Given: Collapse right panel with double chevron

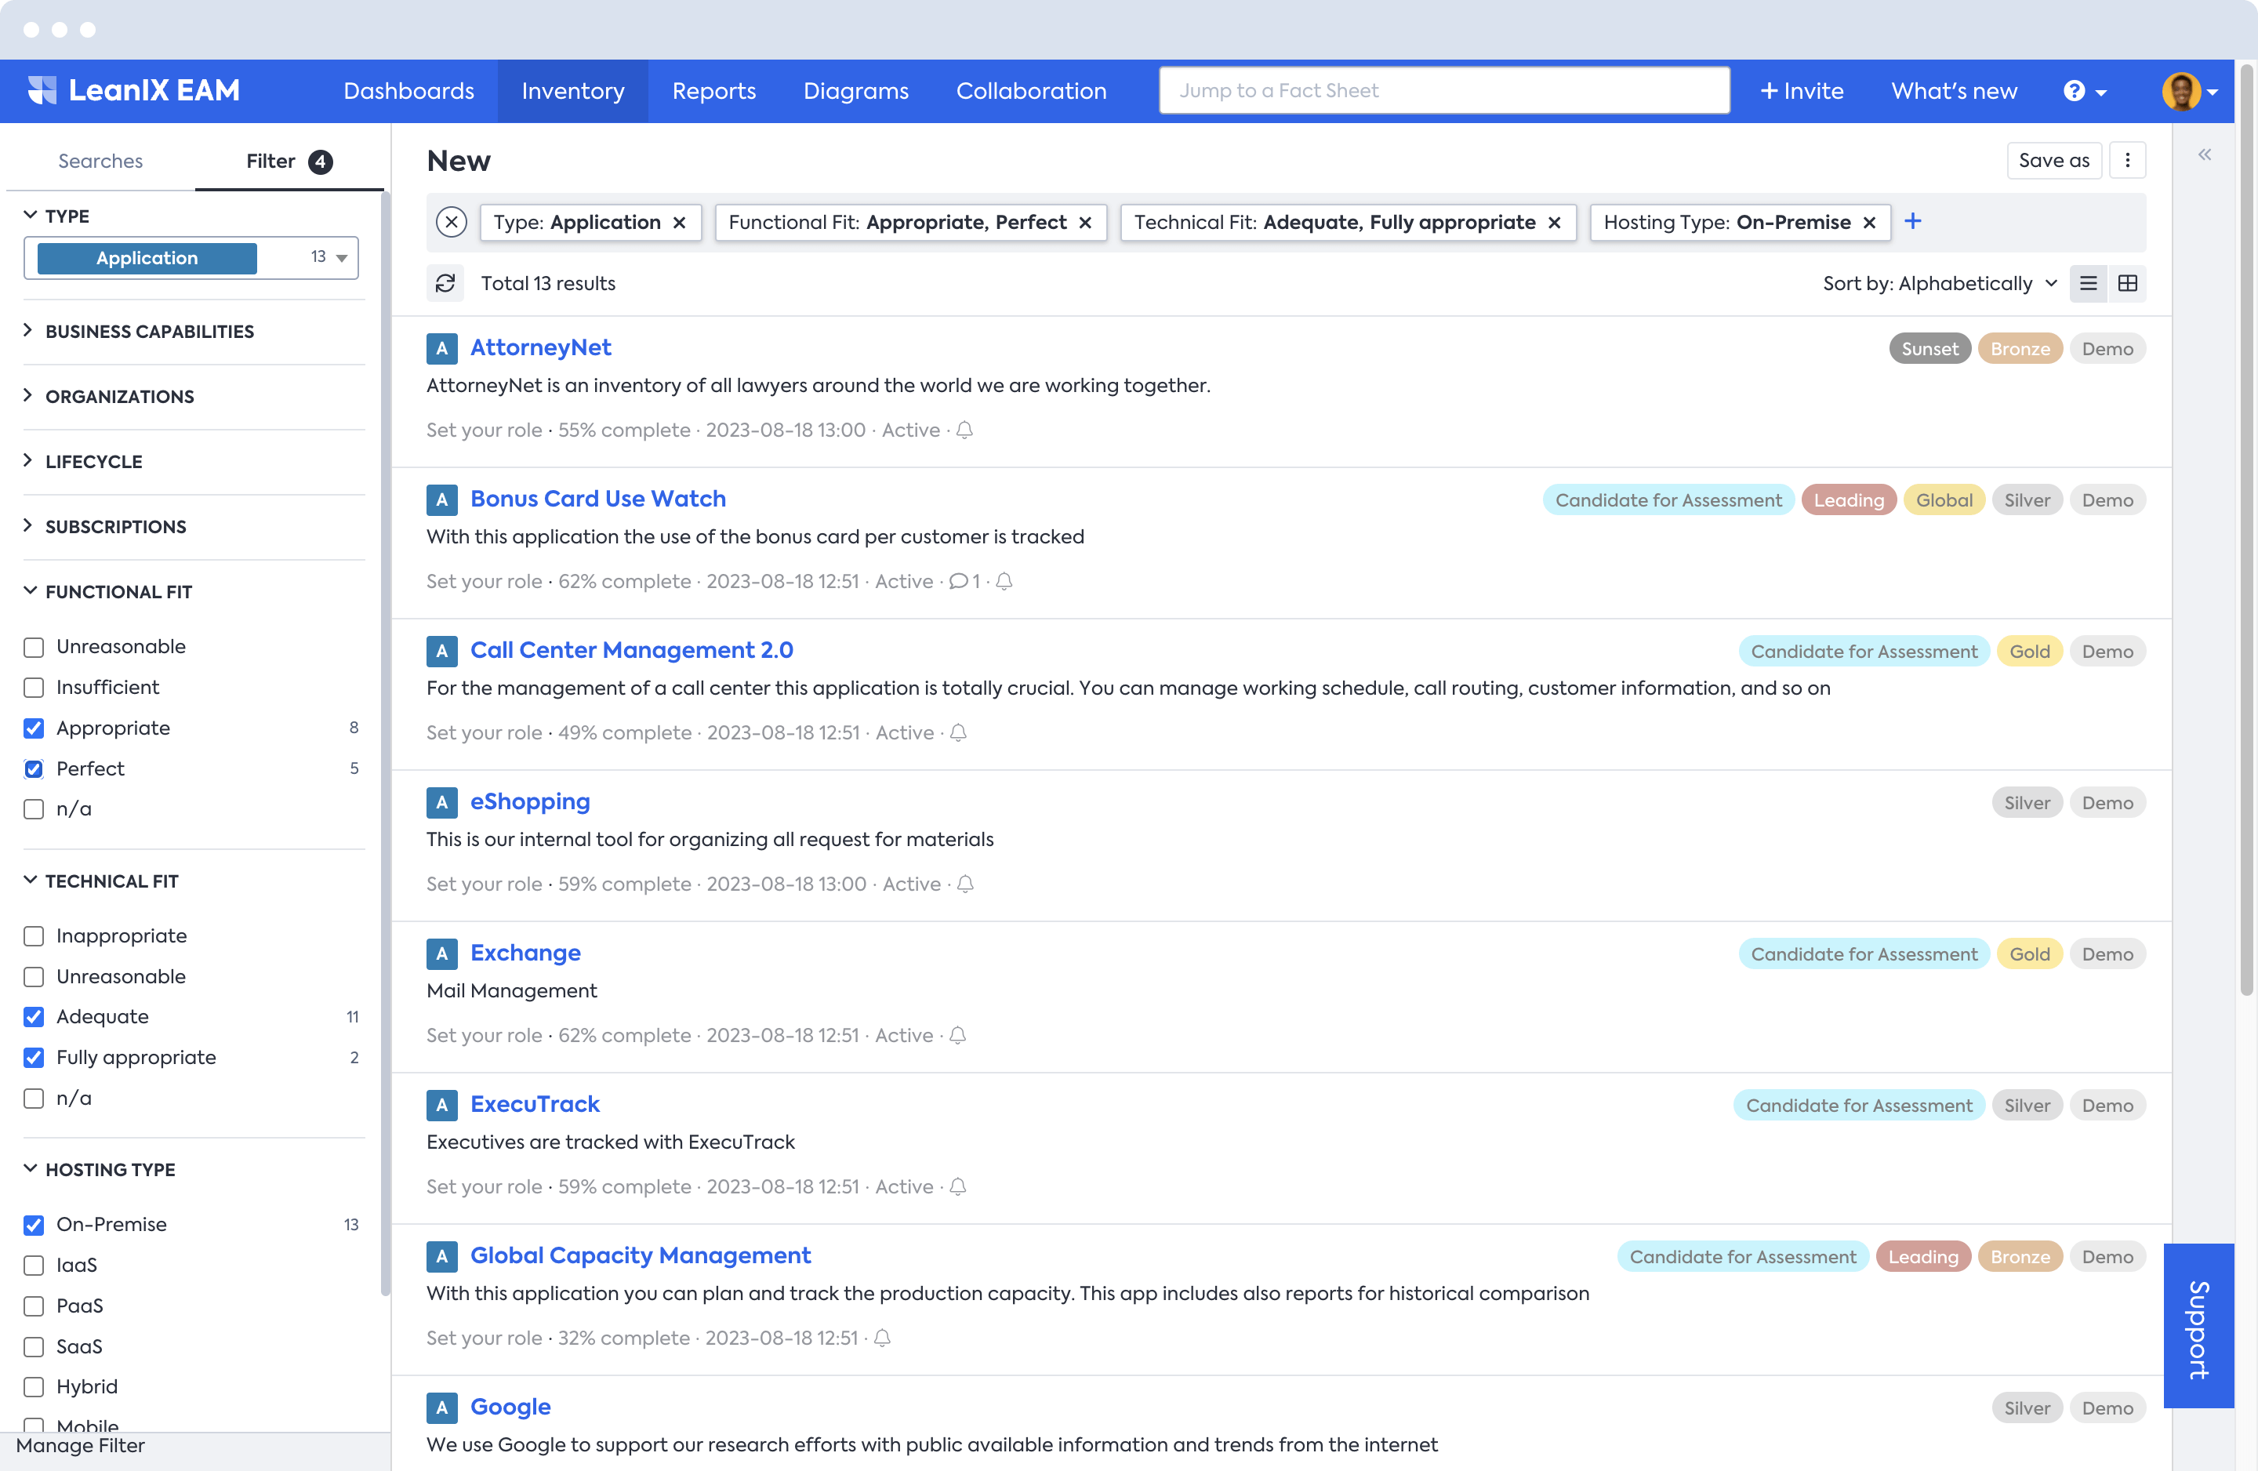Looking at the screenshot, I should (x=2204, y=154).
